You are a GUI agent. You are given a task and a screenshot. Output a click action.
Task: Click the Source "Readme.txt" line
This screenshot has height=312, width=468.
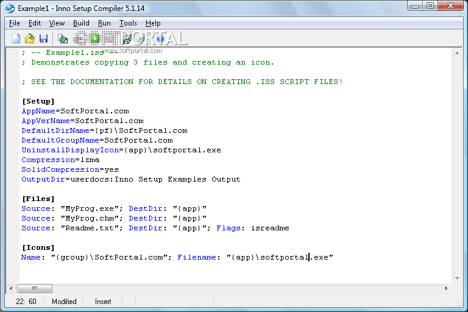[155, 228]
